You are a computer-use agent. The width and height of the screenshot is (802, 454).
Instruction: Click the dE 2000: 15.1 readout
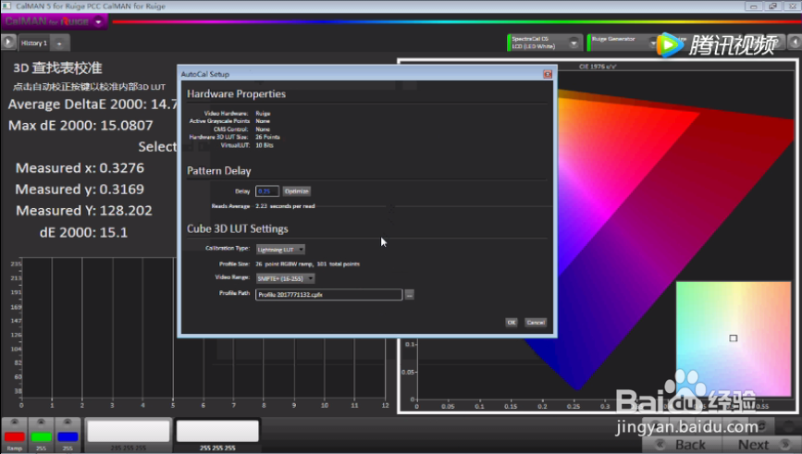point(83,233)
